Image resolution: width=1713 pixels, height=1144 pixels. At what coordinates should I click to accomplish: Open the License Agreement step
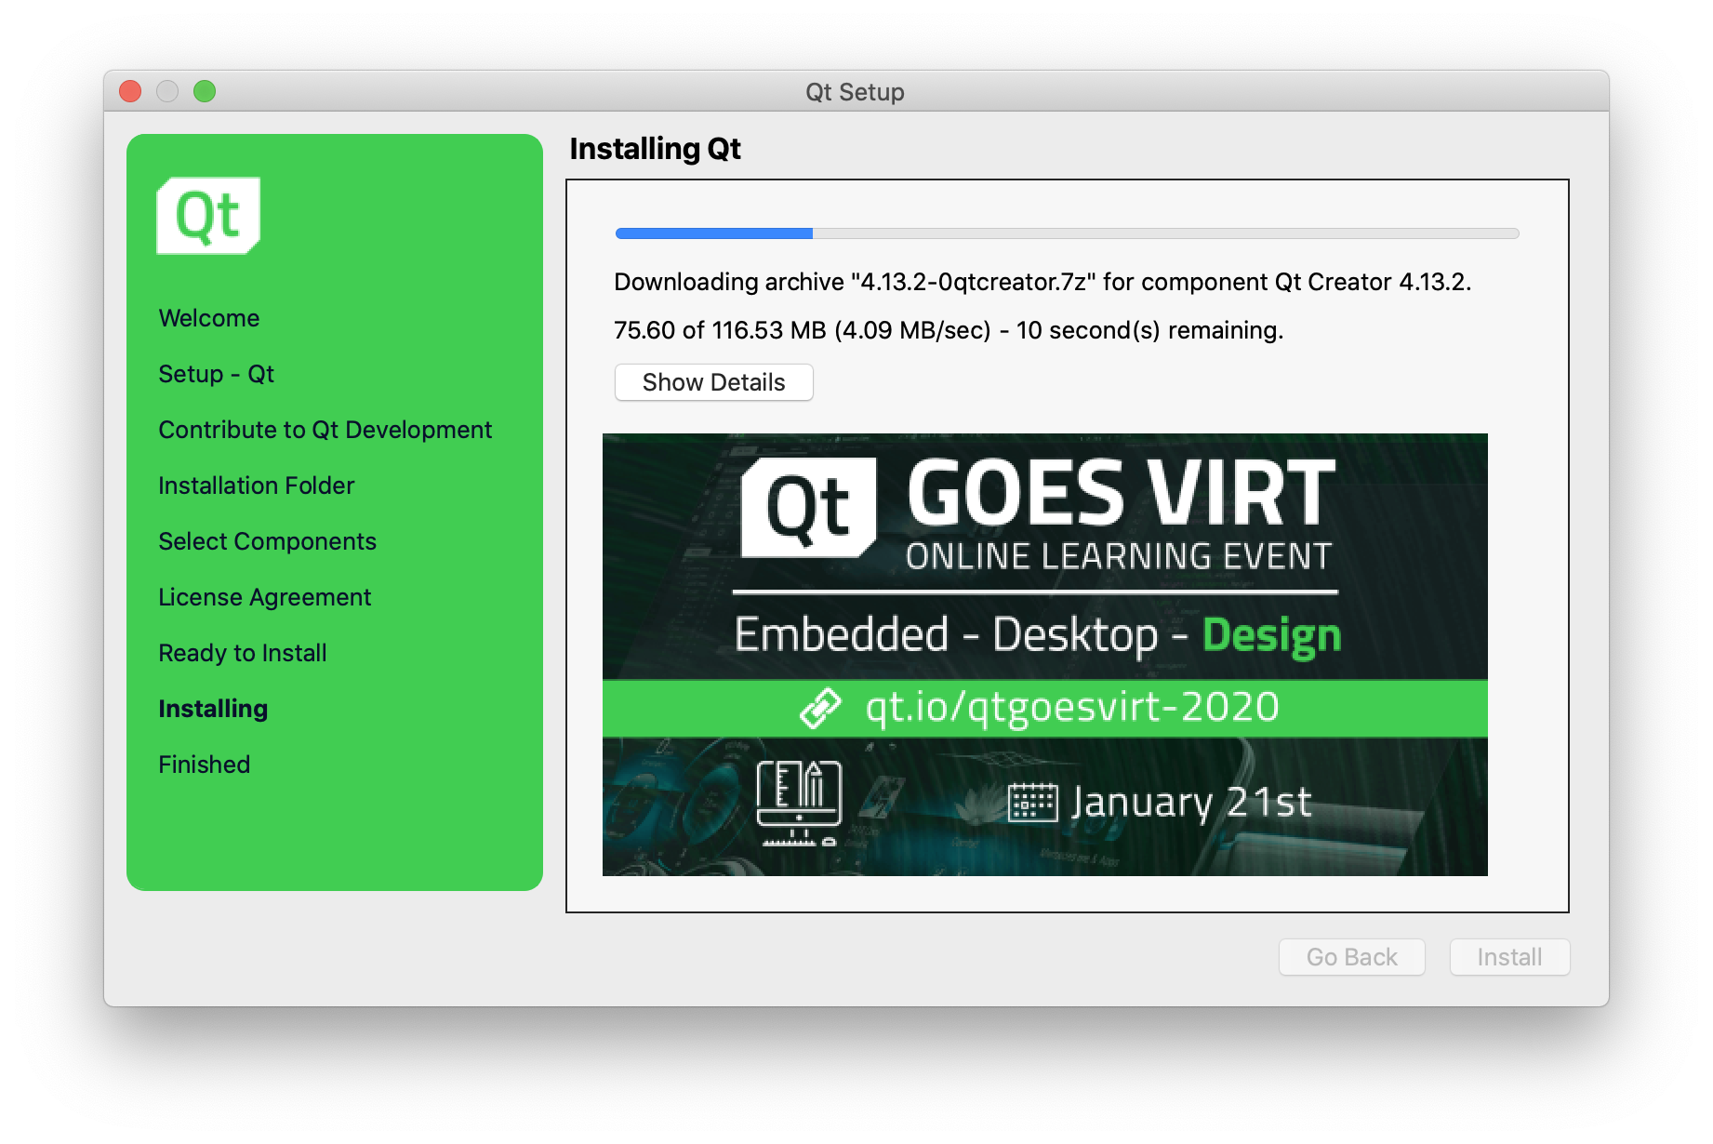pyautogui.click(x=265, y=597)
